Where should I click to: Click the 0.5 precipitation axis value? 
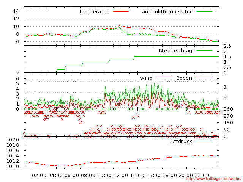pyautogui.click(x=227, y=67)
